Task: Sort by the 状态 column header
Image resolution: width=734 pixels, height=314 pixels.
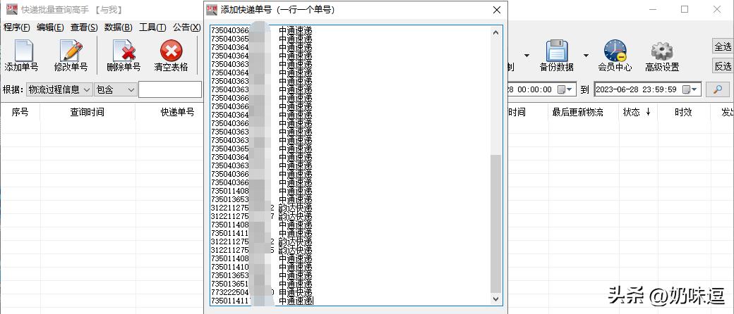Action: [x=637, y=112]
